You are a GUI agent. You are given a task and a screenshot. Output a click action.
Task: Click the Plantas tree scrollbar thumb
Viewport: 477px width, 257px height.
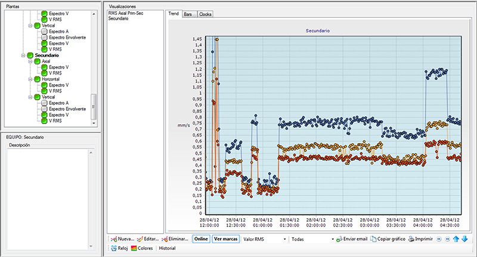(94, 107)
